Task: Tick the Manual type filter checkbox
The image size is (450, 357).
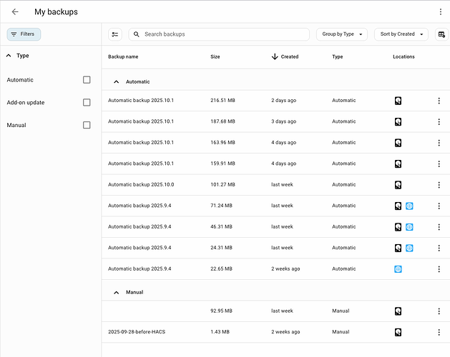Action: click(87, 125)
